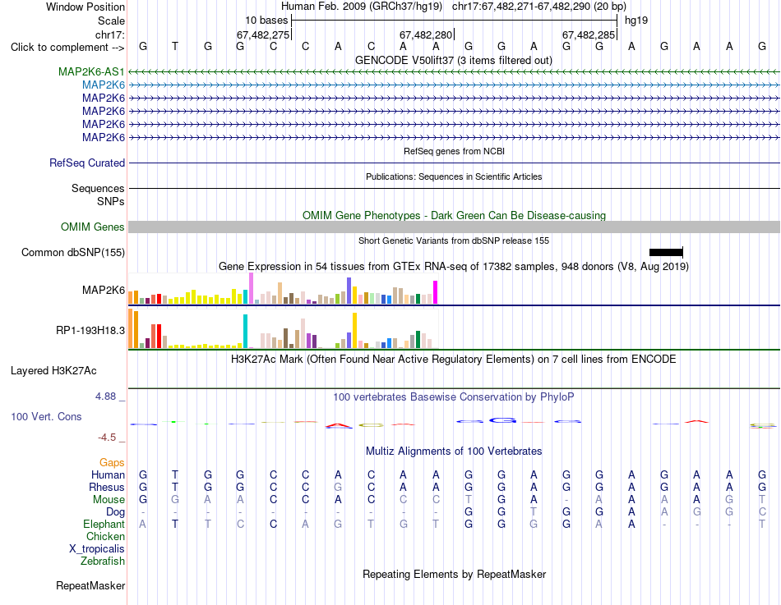Viewport: 781px width, 605px height.
Task: Click the '10 bases' scale text
Action: [266, 21]
